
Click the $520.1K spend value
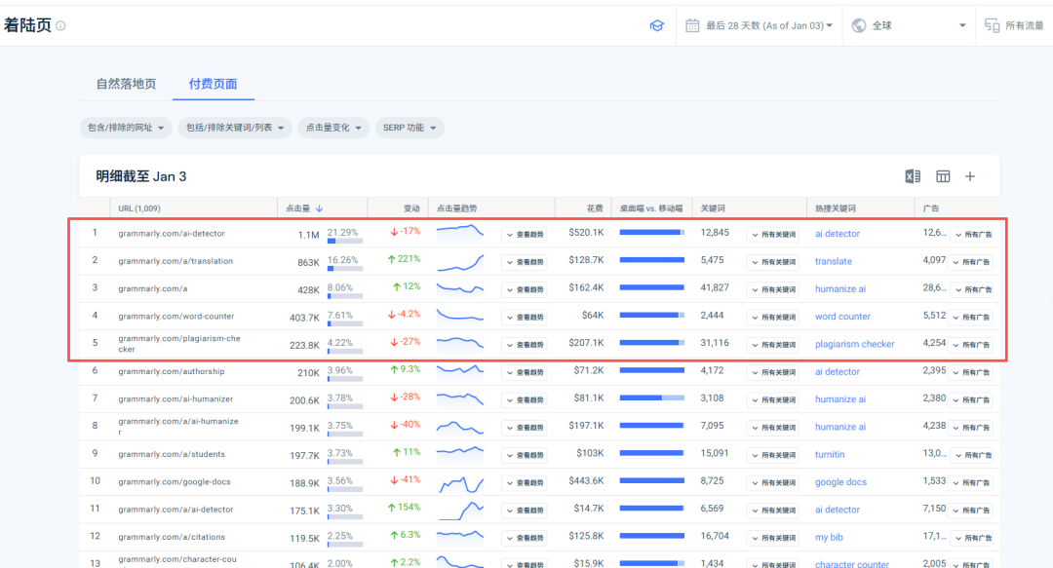[586, 232]
